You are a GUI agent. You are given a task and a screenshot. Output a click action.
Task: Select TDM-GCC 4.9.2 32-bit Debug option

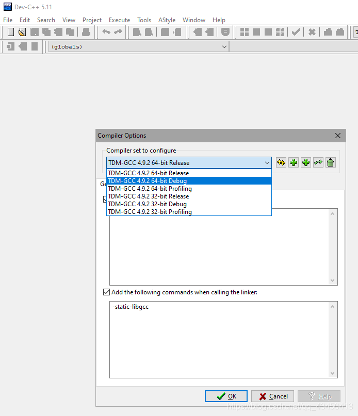click(x=189, y=204)
